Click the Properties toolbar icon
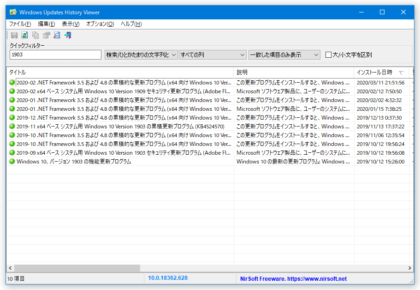The height and width of the screenshot is (290, 420). 47,35
